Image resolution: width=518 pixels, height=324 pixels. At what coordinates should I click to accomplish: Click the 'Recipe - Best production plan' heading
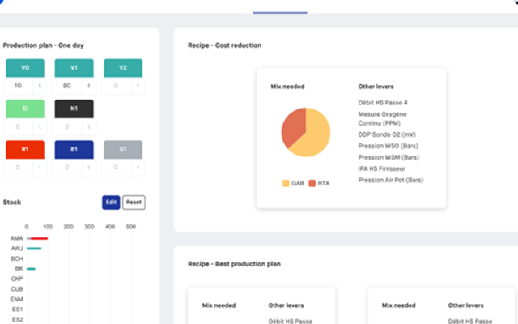[x=234, y=264]
